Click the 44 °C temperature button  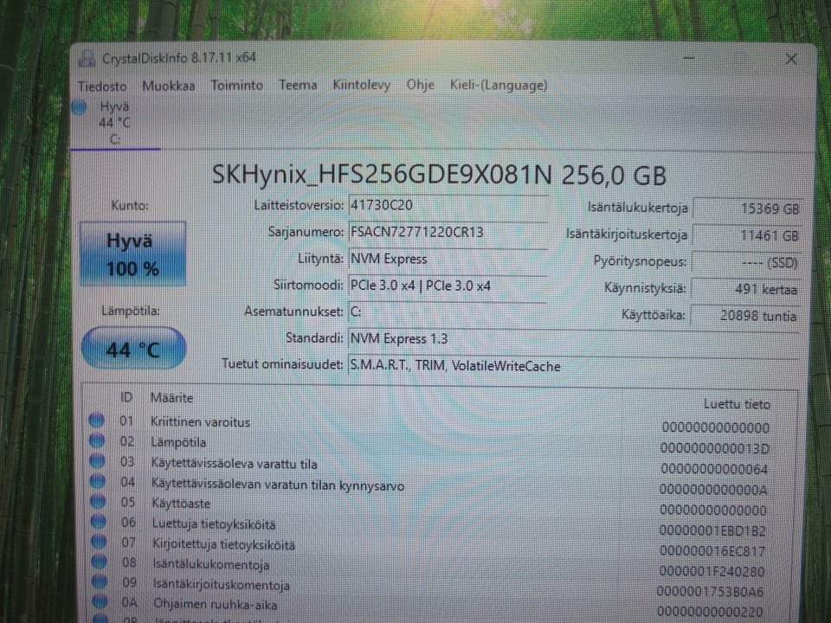pyautogui.click(x=133, y=349)
